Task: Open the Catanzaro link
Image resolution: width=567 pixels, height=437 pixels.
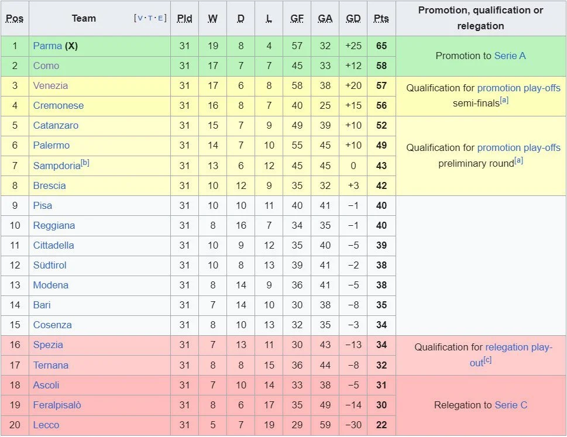Action: [x=56, y=125]
